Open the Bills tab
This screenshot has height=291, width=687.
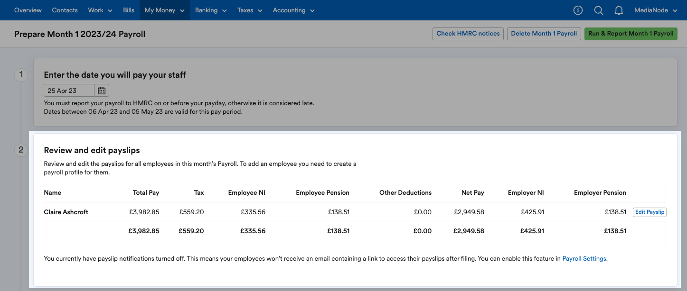[129, 10]
